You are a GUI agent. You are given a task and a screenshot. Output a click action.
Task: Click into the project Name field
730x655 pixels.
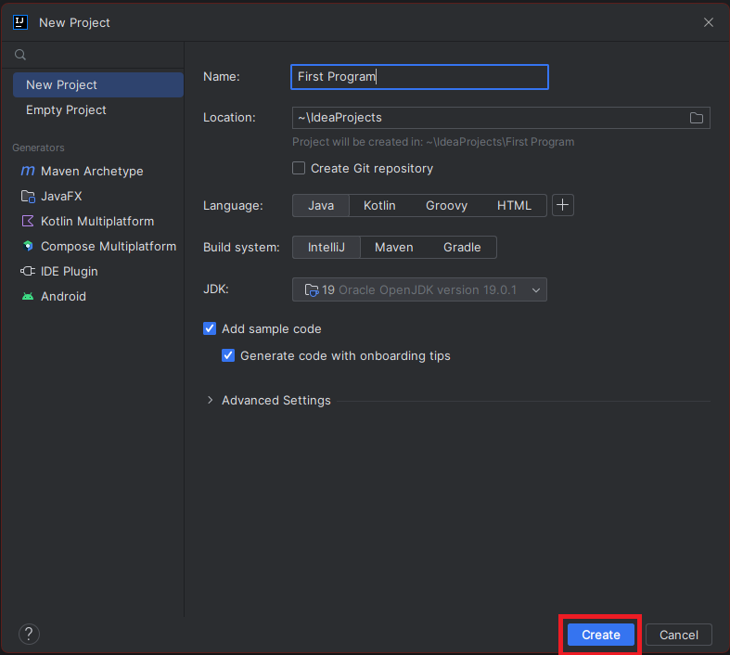pos(419,77)
